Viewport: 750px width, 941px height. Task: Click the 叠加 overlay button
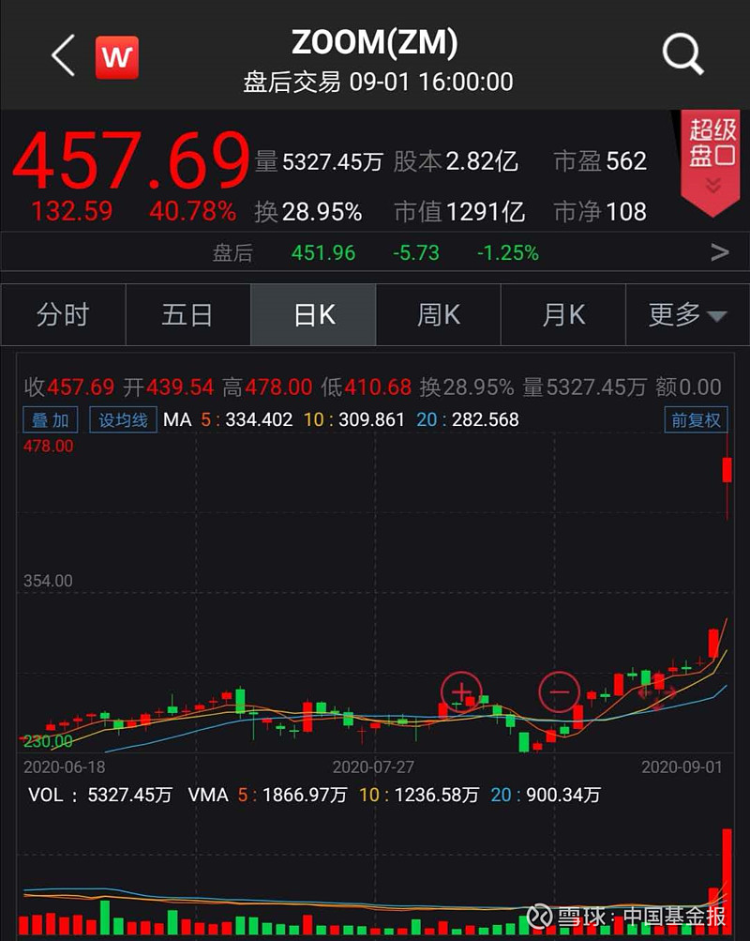tap(50, 419)
